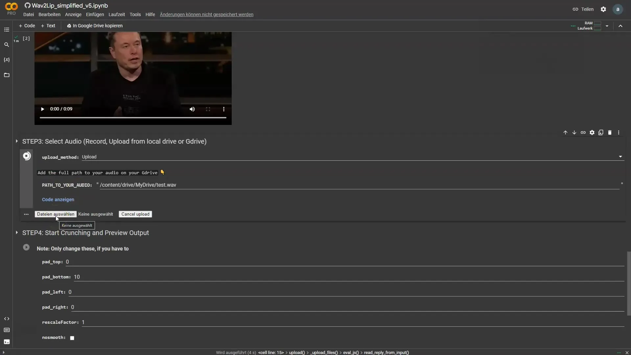The image size is (631, 355).
Task: Click the RAM usage indicator
Action: pyautogui.click(x=593, y=23)
